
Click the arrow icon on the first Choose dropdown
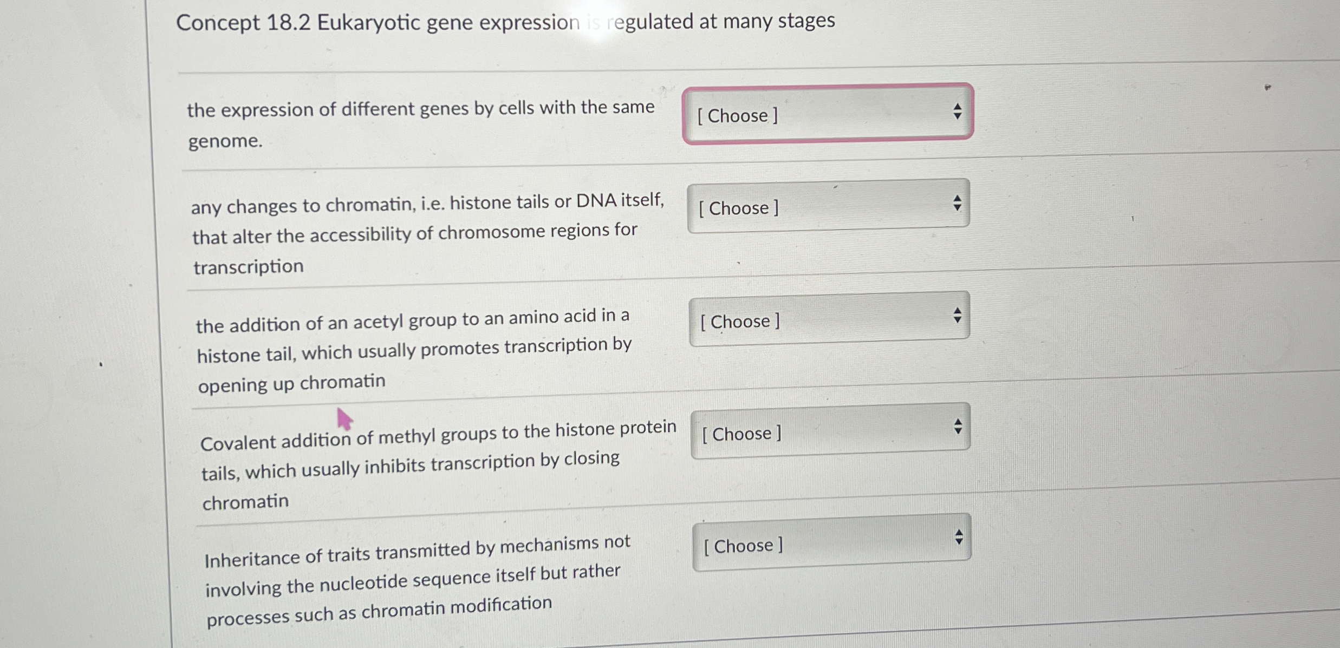(957, 111)
